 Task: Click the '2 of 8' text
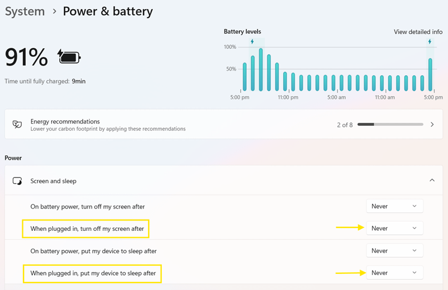(345, 125)
